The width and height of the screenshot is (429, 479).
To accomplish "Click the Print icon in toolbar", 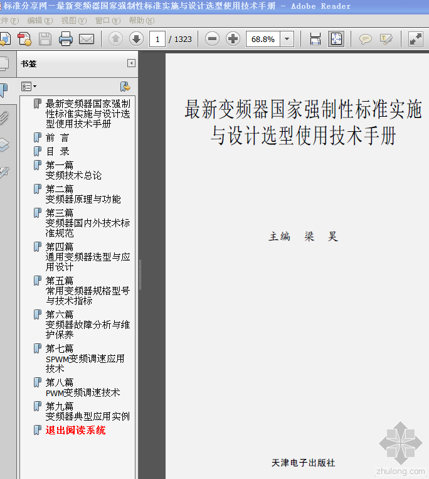I will 66,40.
